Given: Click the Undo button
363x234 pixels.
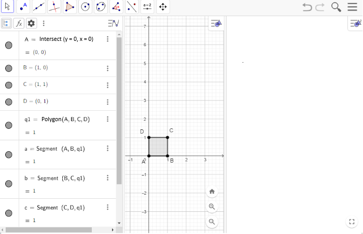Looking at the screenshot, I should point(308,7).
